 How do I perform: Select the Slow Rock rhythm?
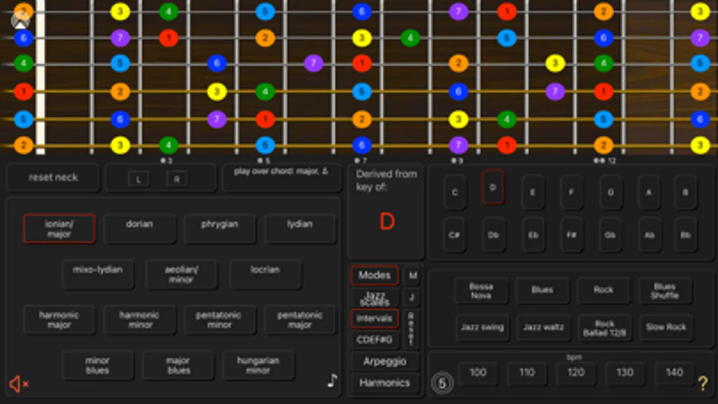coord(666,327)
